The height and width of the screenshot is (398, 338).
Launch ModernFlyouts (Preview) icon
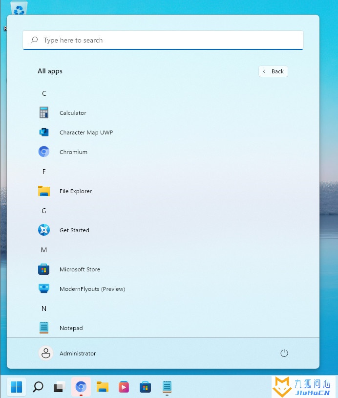coord(44,288)
